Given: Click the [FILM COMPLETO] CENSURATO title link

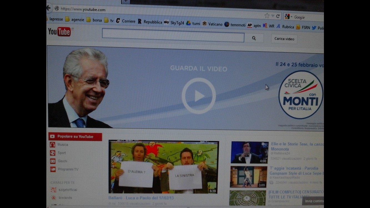Looking at the screenshot, I should click(x=296, y=195).
